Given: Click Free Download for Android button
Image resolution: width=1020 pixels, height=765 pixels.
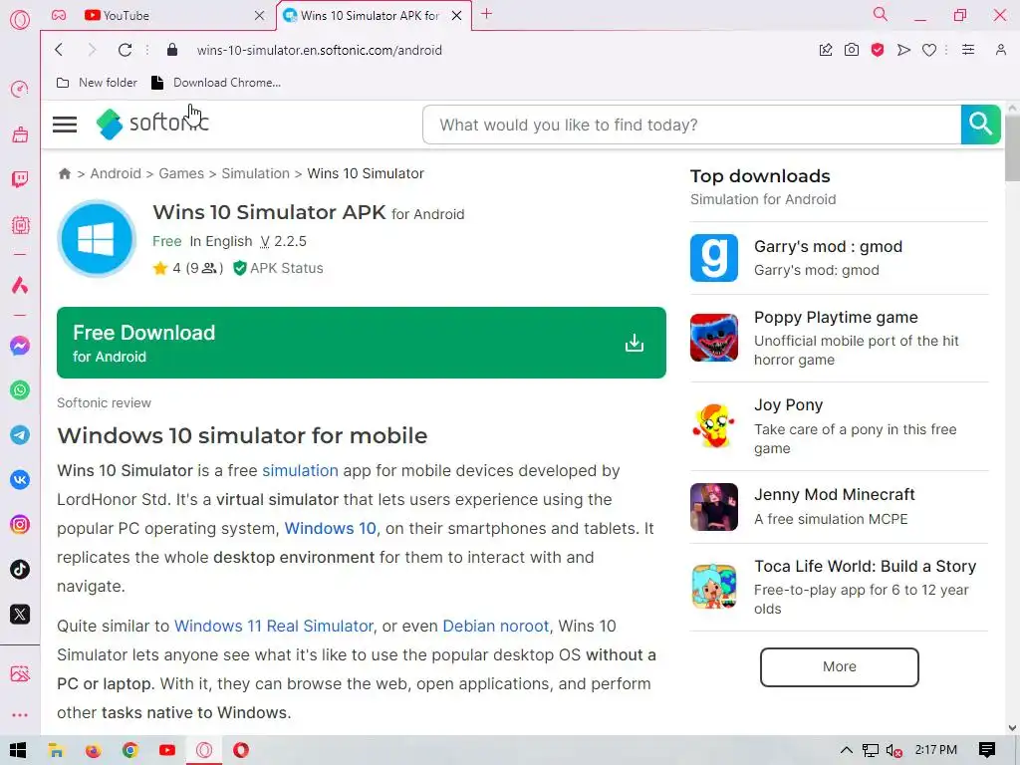Looking at the screenshot, I should pos(361,343).
